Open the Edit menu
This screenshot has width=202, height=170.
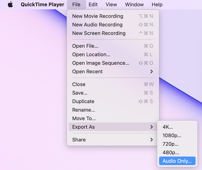pos(93,4)
